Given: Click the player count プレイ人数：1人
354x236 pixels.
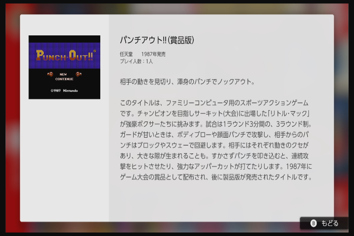Looking at the screenshot, I should [136, 61].
